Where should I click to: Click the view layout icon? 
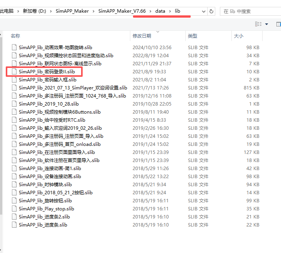point(259,24)
